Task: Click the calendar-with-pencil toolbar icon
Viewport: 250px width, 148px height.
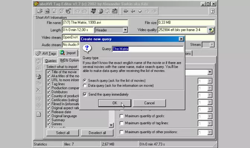Action: coord(115,11)
